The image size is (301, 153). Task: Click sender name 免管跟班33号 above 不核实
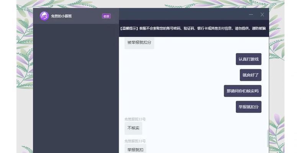point(135,119)
